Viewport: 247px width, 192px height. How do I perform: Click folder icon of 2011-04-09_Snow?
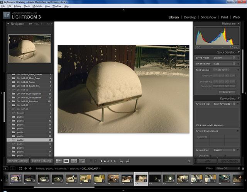point(14,82)
